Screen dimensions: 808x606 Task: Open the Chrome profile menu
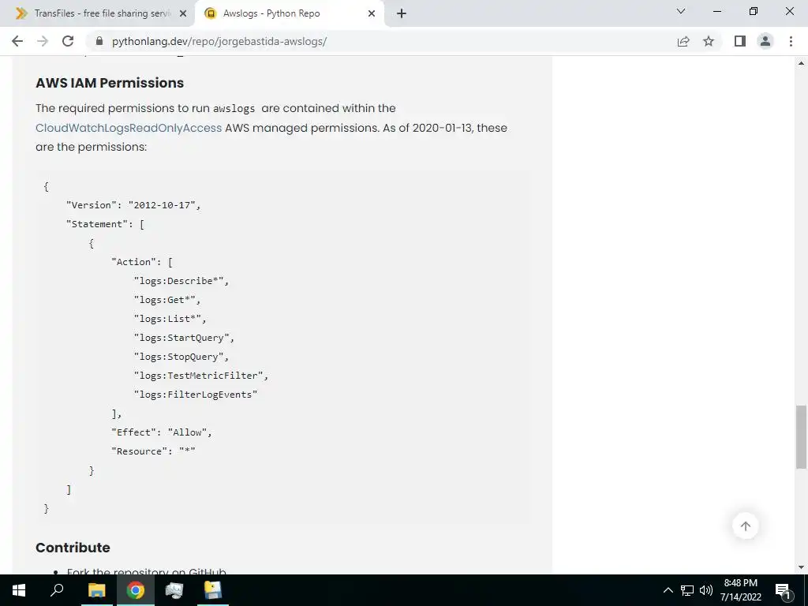tap(765, 41)
